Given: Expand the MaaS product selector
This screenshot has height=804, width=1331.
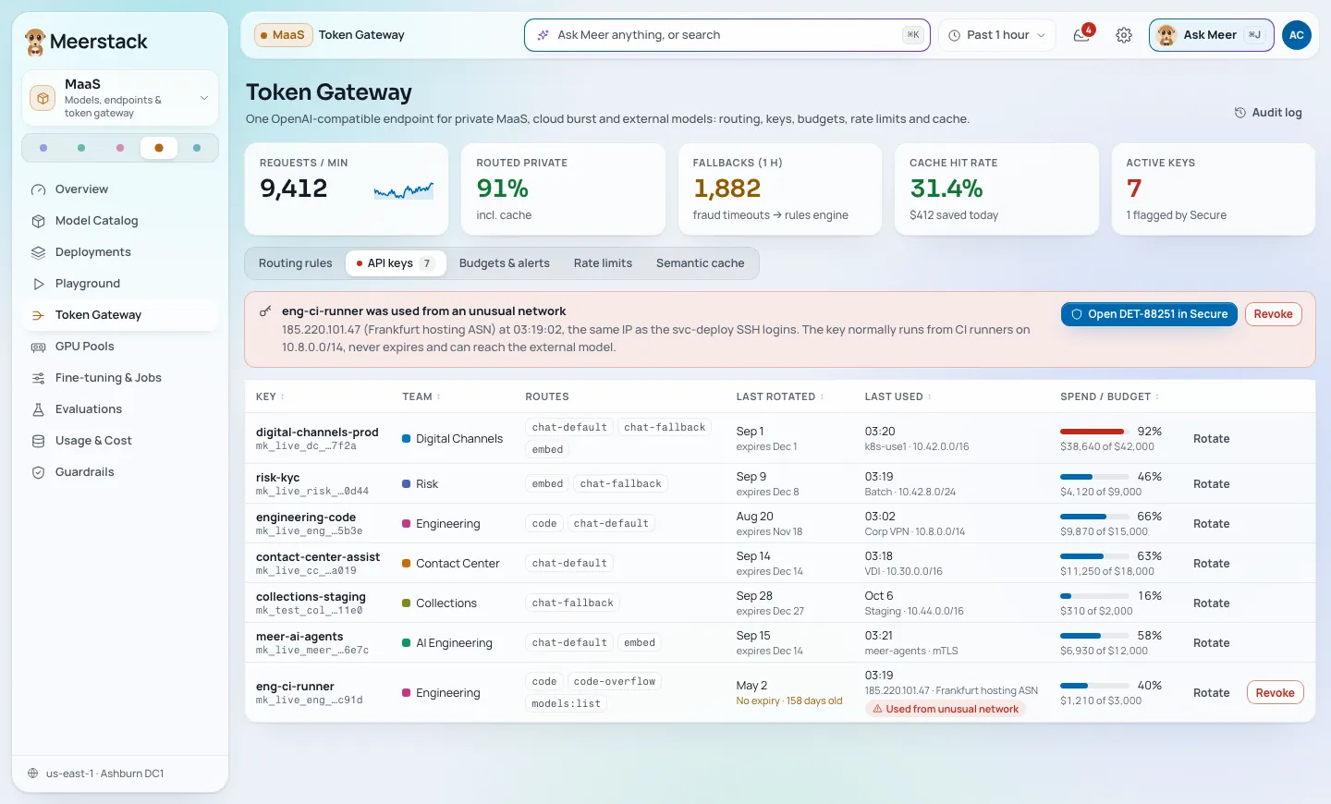Looking at the screenshot, I should 120,98.
